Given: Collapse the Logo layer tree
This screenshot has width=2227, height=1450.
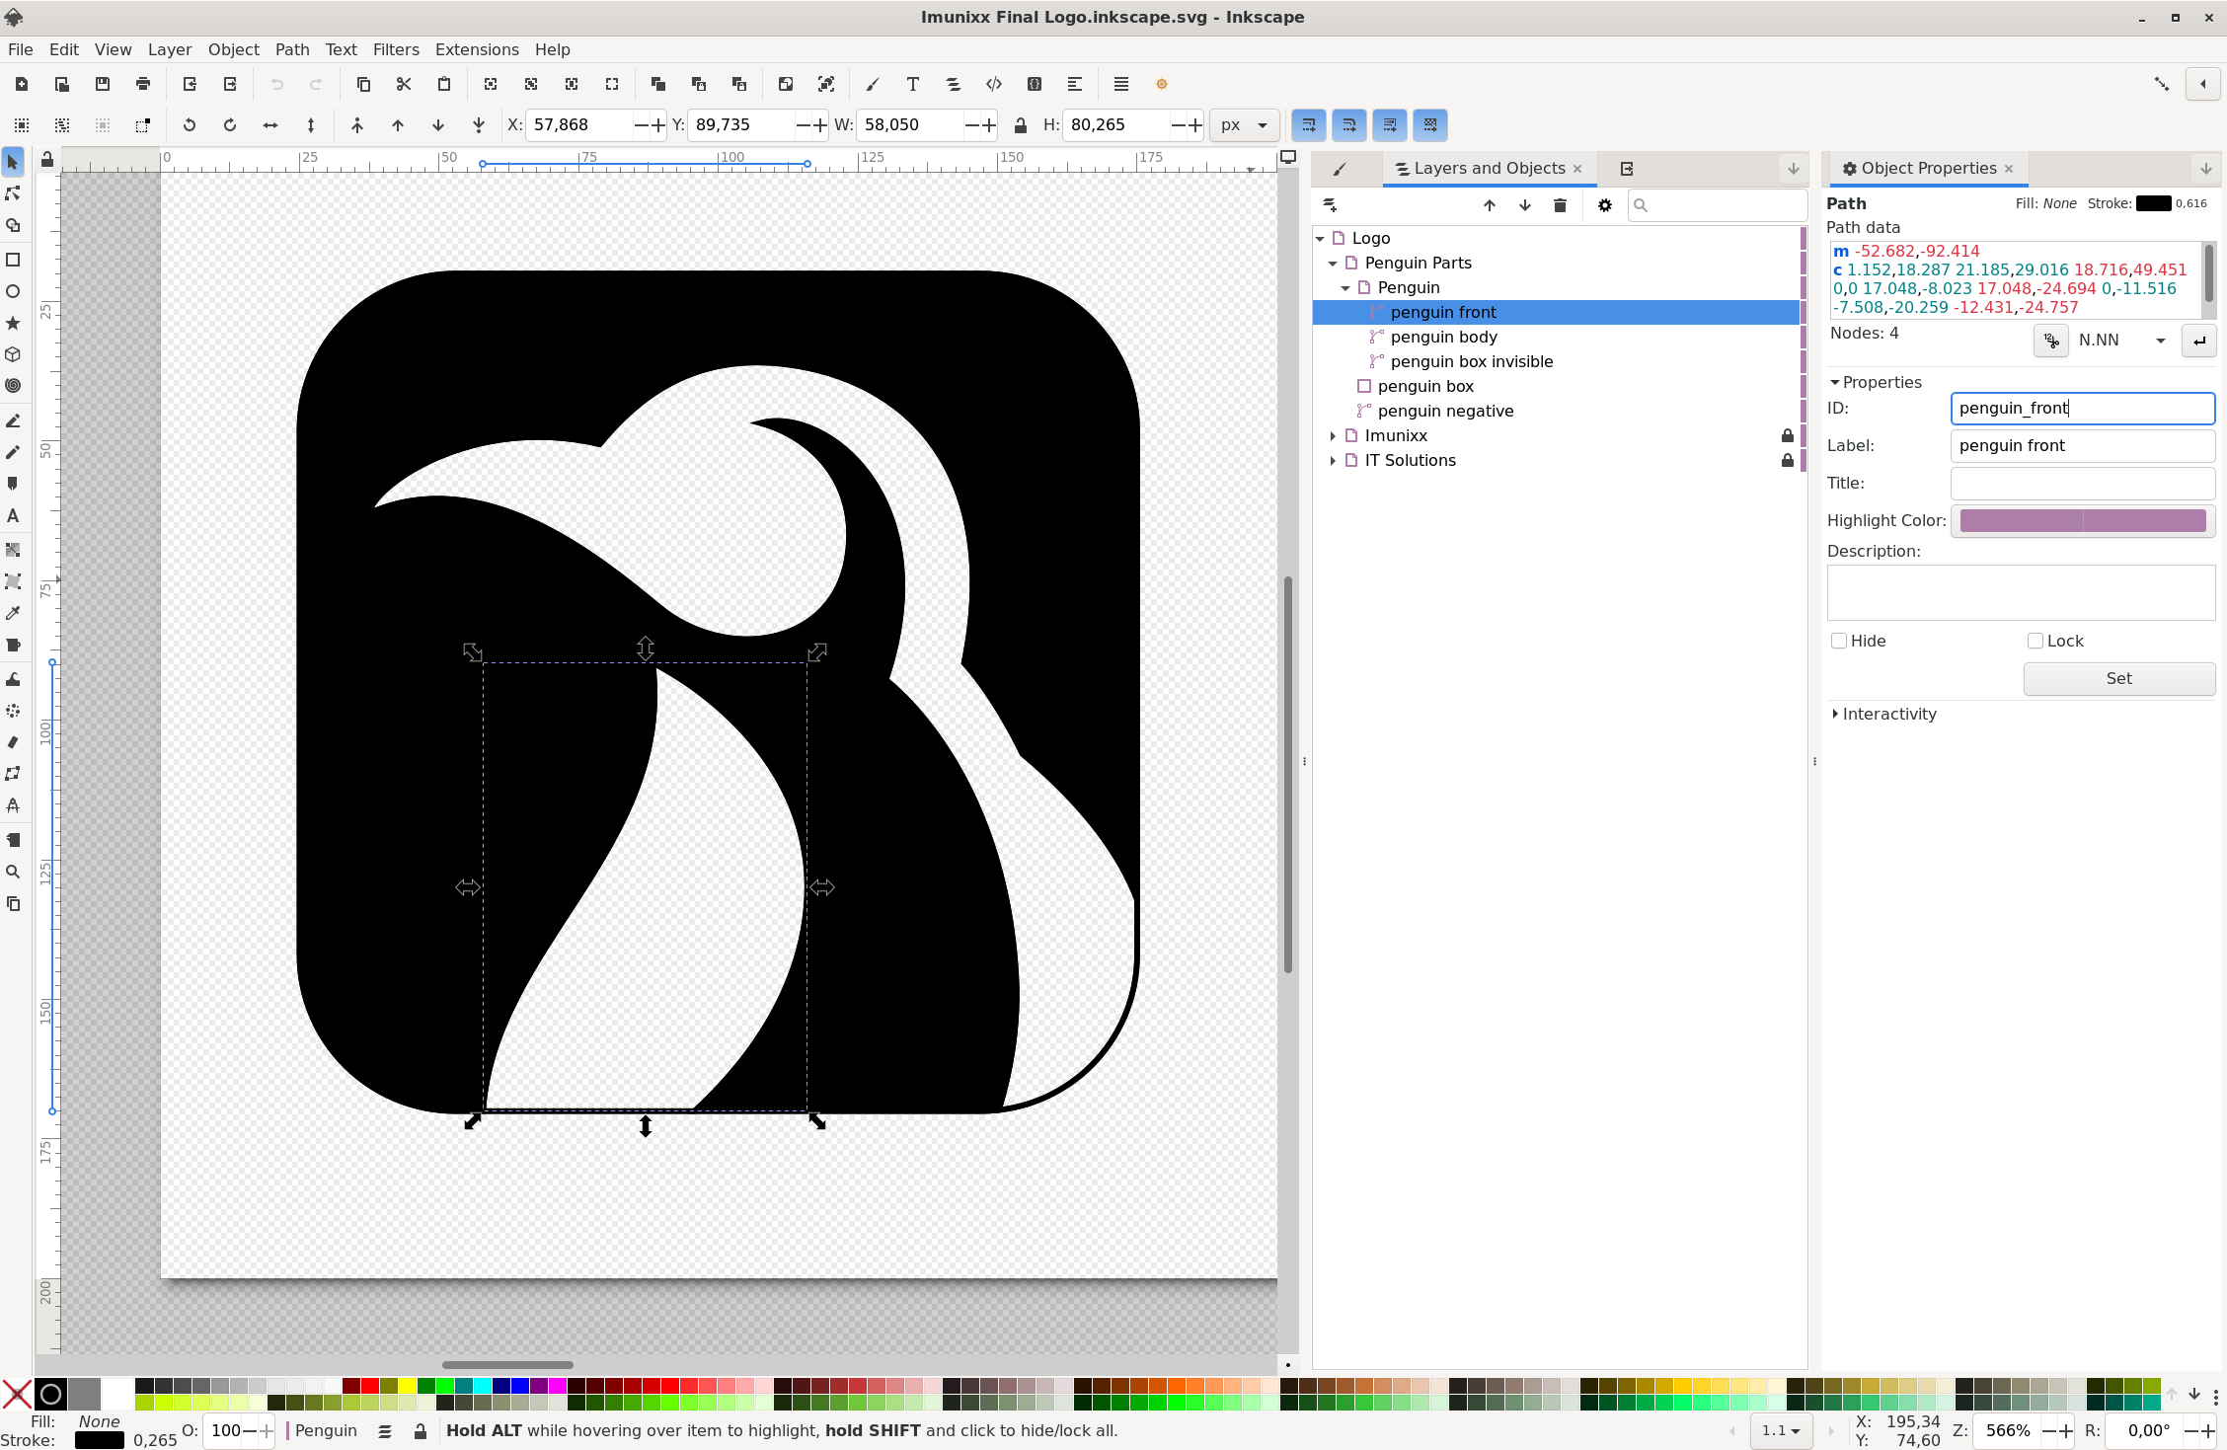Looking at the screenshot, I should [x=1320, y=238].
